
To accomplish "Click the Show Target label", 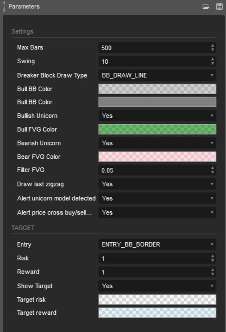I will [x=35, y=286].
